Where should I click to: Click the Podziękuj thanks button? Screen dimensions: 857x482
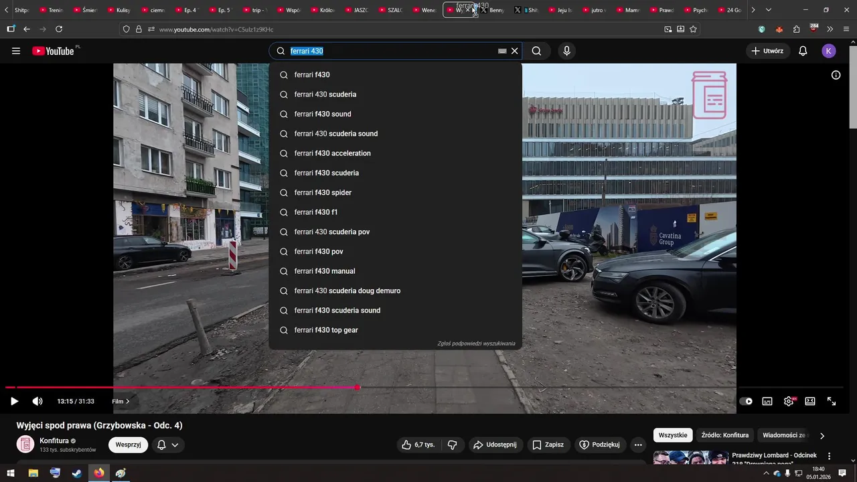click(x=599, y=445)
